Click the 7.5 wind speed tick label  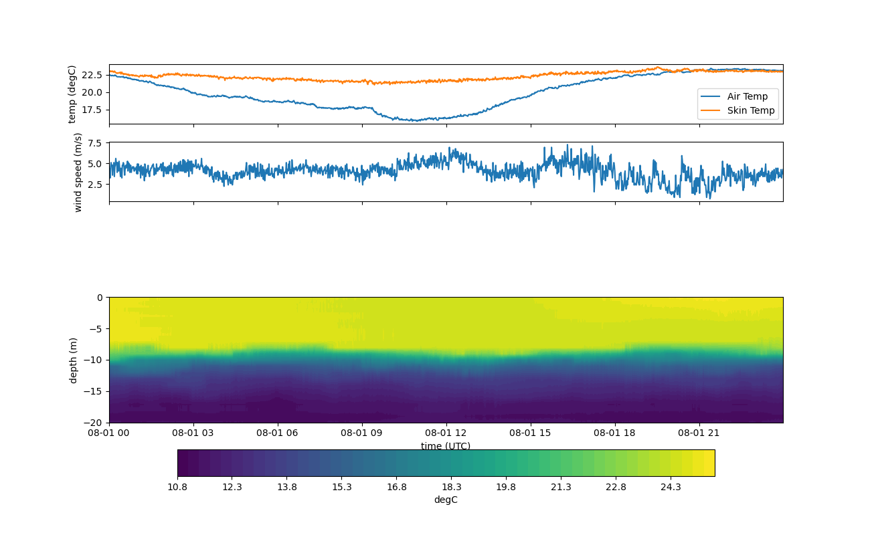click(94, 143)
